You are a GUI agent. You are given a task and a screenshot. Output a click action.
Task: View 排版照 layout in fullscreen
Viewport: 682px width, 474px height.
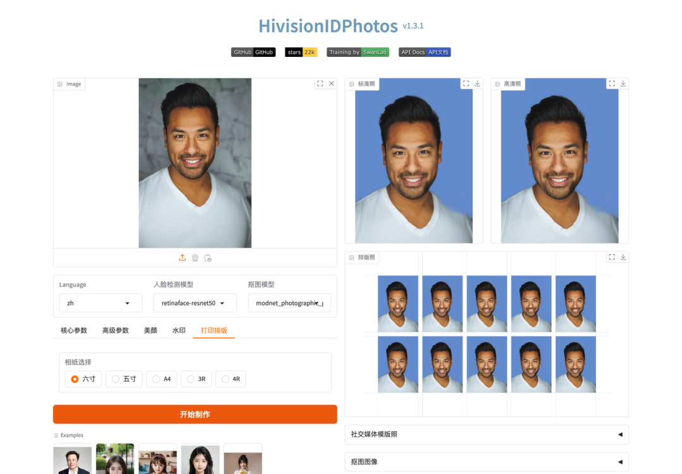[611, 257]
